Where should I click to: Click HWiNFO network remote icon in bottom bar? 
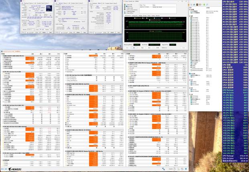click(x=163, y=169)
